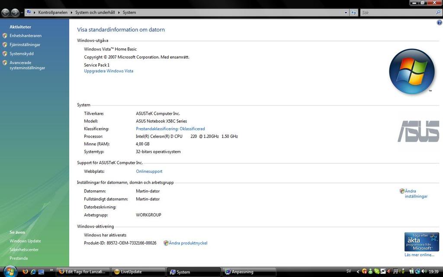Open Säkerhetscenter under Se även
Screen dimensions: 443x277
(24, 250)
